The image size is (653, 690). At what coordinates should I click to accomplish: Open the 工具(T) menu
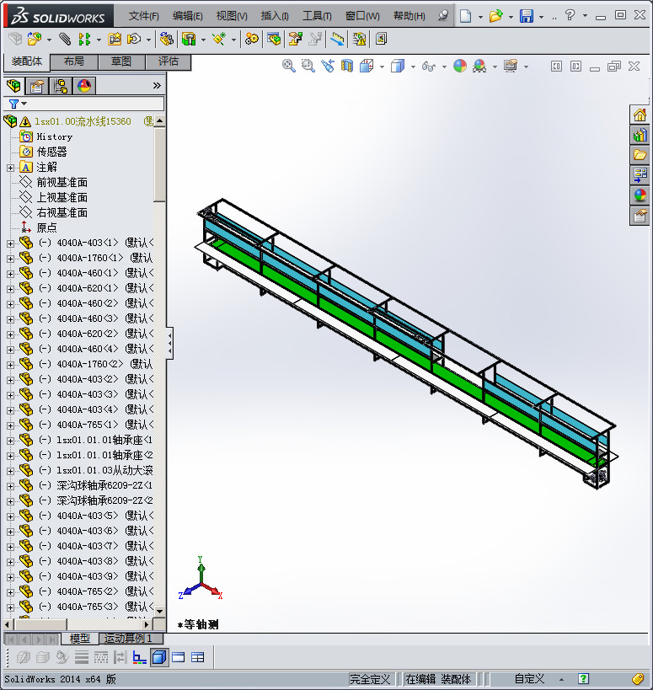coord(317,16)
